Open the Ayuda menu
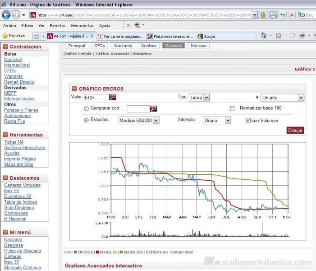This screenshot has width=316, height=271. pyautogui.click(x=105, y=26)
